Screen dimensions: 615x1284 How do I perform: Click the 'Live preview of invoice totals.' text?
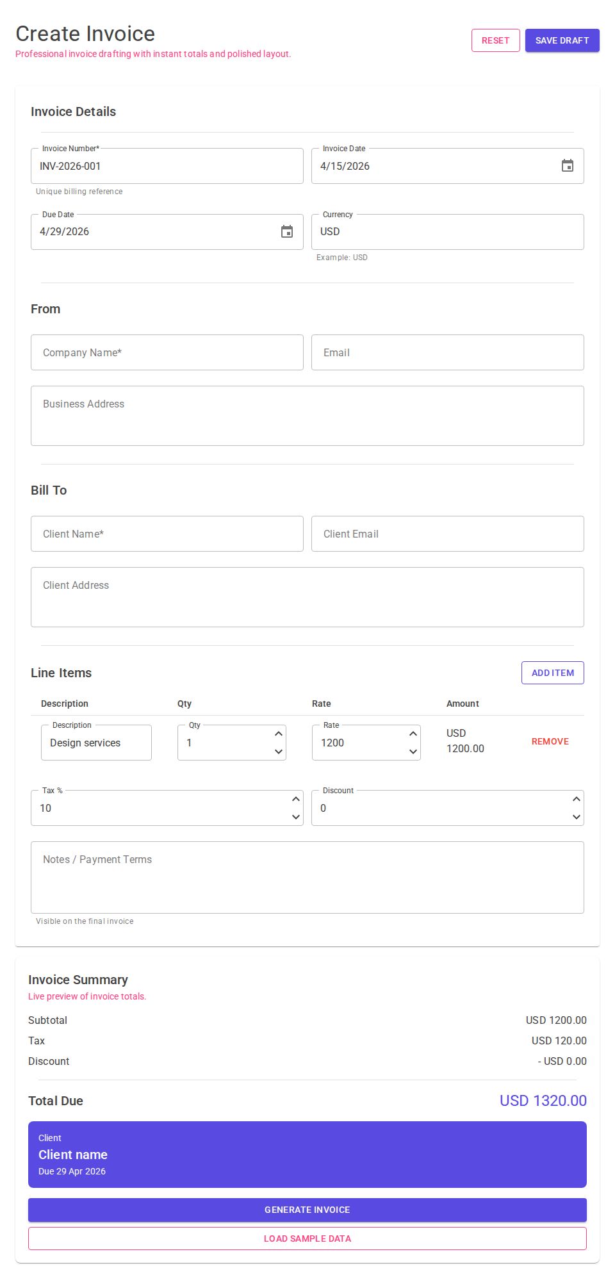tap(87, 996)
